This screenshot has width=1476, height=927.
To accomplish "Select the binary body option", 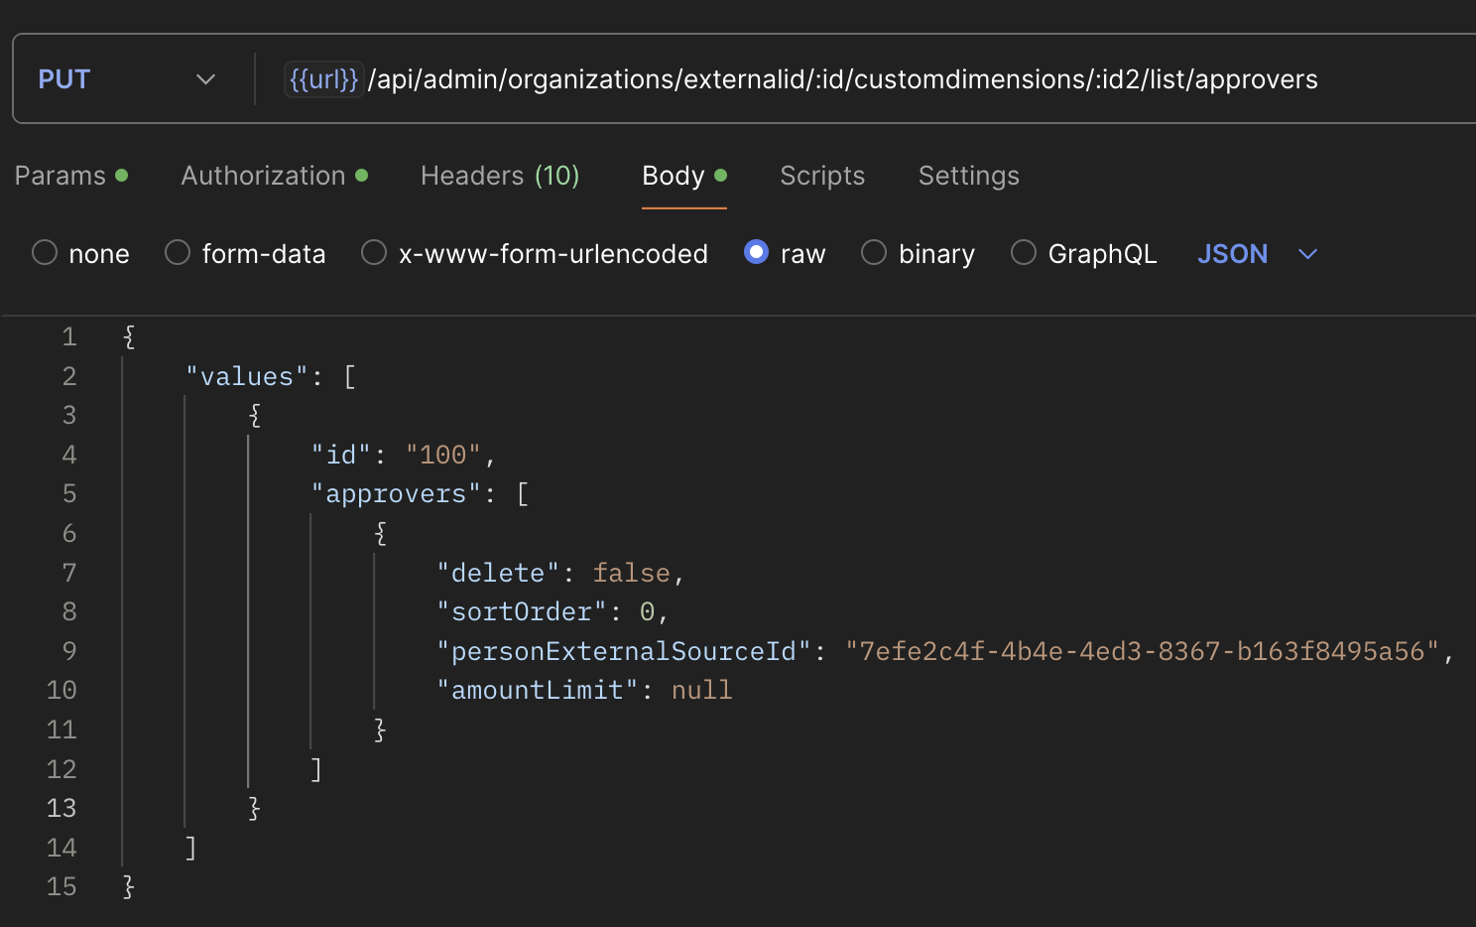I will pyautogui.click(x=874, y=253).
